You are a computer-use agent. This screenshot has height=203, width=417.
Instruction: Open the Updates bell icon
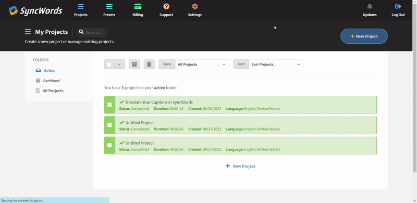pos(370,7)
